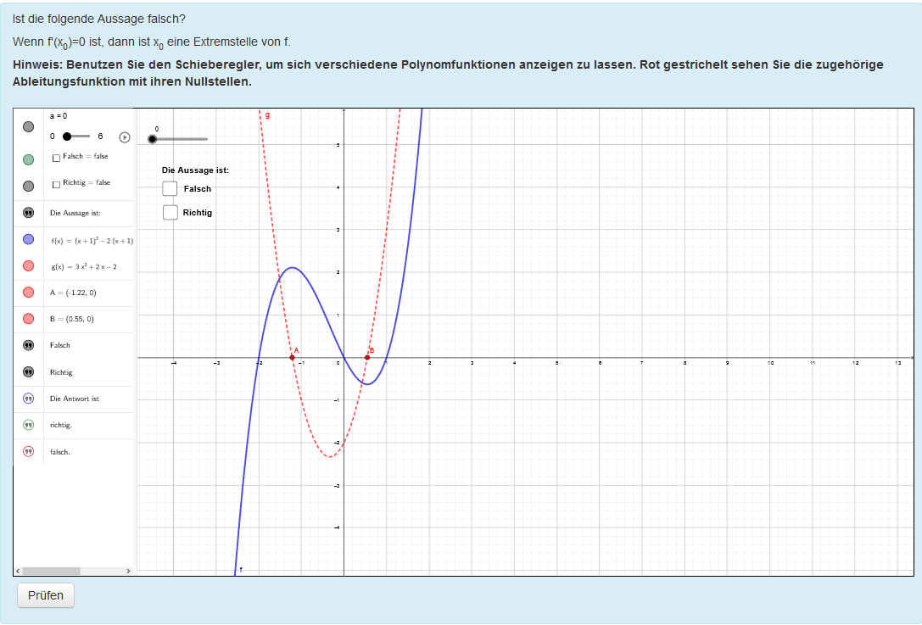Click the gray circle beside Richtig = false
This screenshot has width=922, height=625.
point(29,186)
